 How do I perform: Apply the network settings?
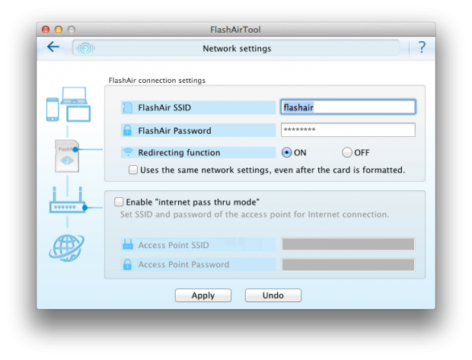point(203,295)
